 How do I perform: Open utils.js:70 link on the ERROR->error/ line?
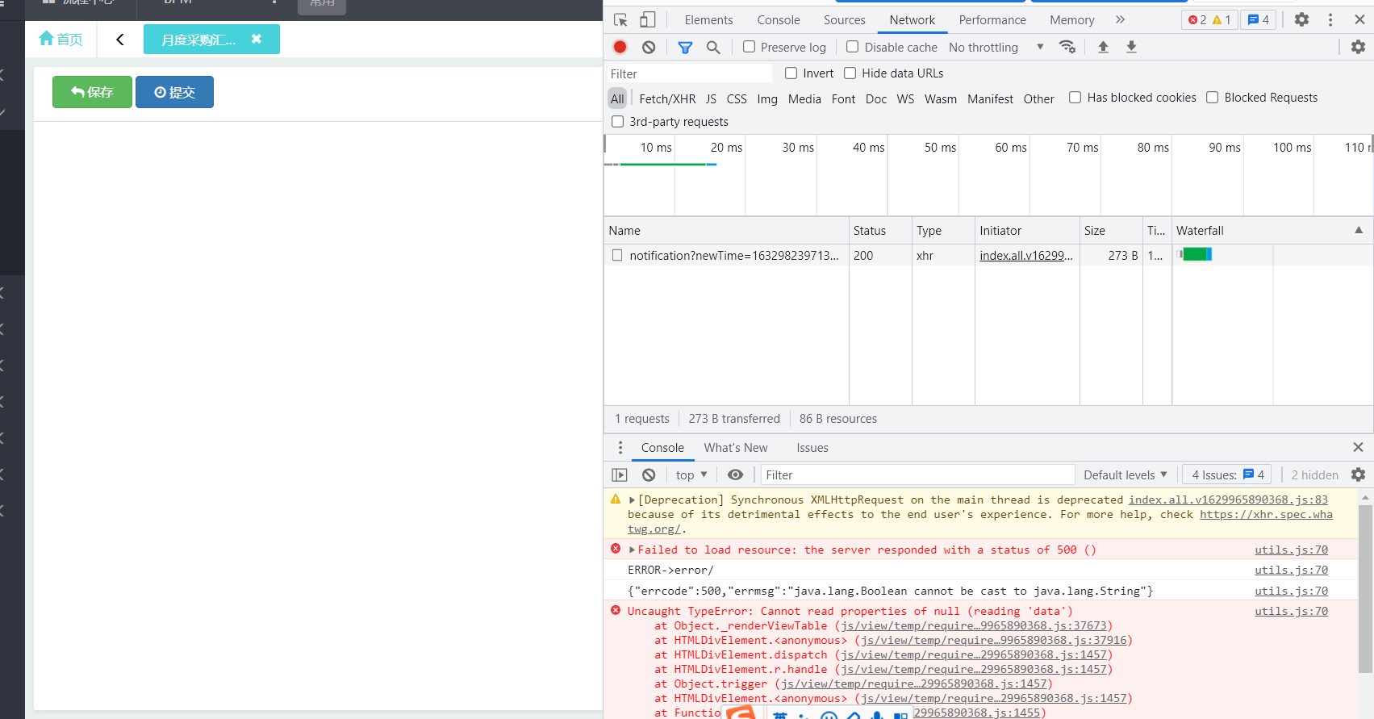click(1291, 571)
